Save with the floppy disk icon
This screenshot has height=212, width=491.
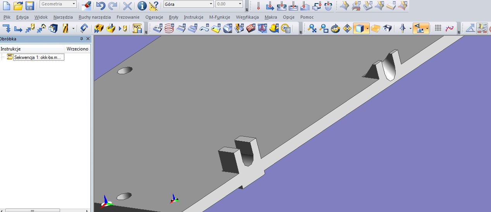point(30,5)
